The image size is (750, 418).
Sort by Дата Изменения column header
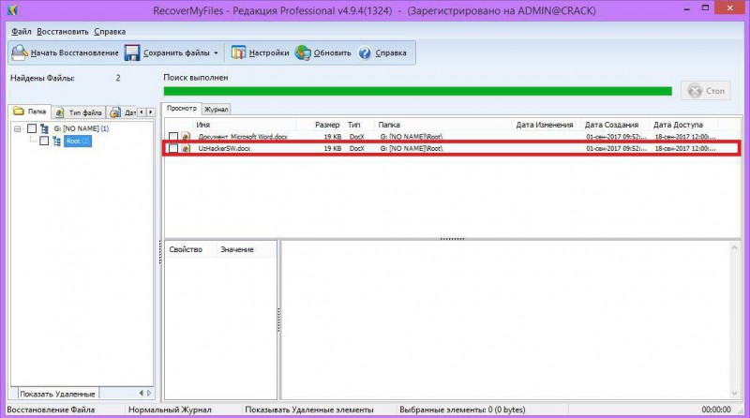click(547, 125)
